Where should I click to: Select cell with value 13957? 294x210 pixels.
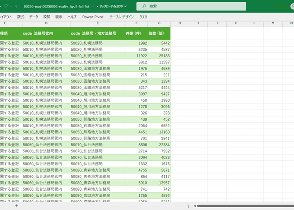[159, 183]
